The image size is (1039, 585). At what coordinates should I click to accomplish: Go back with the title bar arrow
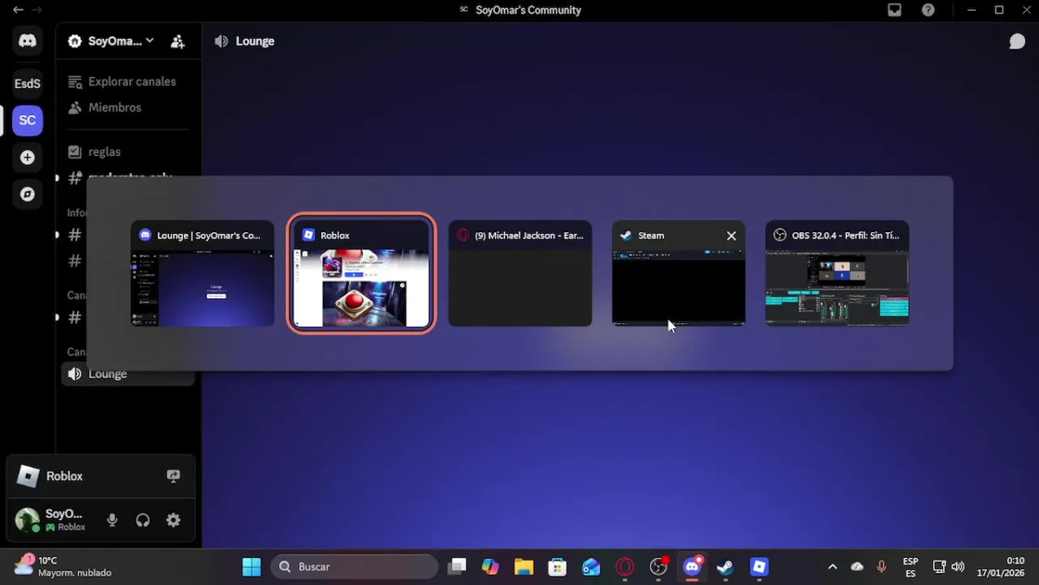pyautogui.click(x=18, y=10)
